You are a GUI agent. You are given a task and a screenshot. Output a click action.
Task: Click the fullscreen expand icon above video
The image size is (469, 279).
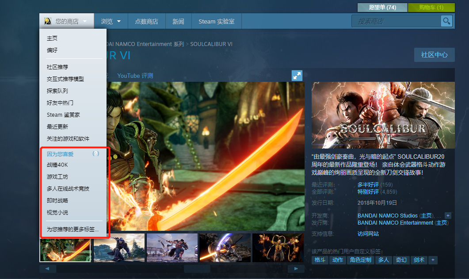pyautogui.click(x=297, y=76)
